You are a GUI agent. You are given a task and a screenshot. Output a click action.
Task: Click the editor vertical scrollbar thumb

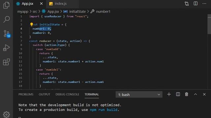coord(209,24)
